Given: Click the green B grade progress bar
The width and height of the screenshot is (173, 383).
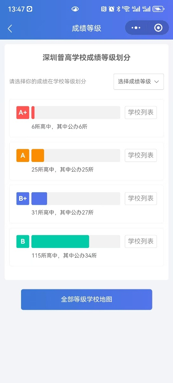Looking at the screenshot, I should (x=76, y=241).
